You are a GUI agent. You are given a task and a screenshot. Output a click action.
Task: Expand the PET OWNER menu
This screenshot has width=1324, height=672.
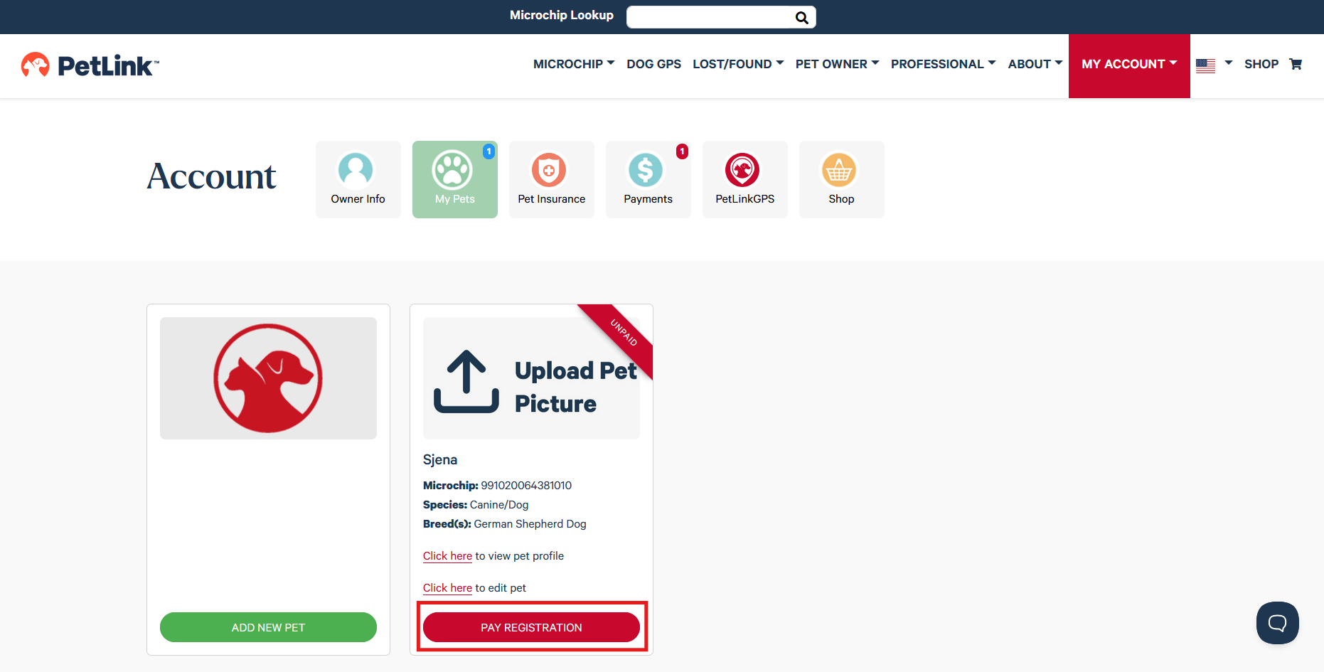[837, 64]
